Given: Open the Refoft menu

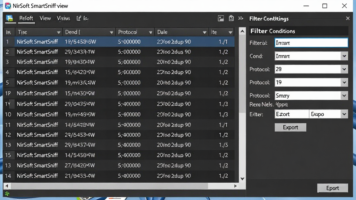Looking at the screenshot, I should (26, 18).
